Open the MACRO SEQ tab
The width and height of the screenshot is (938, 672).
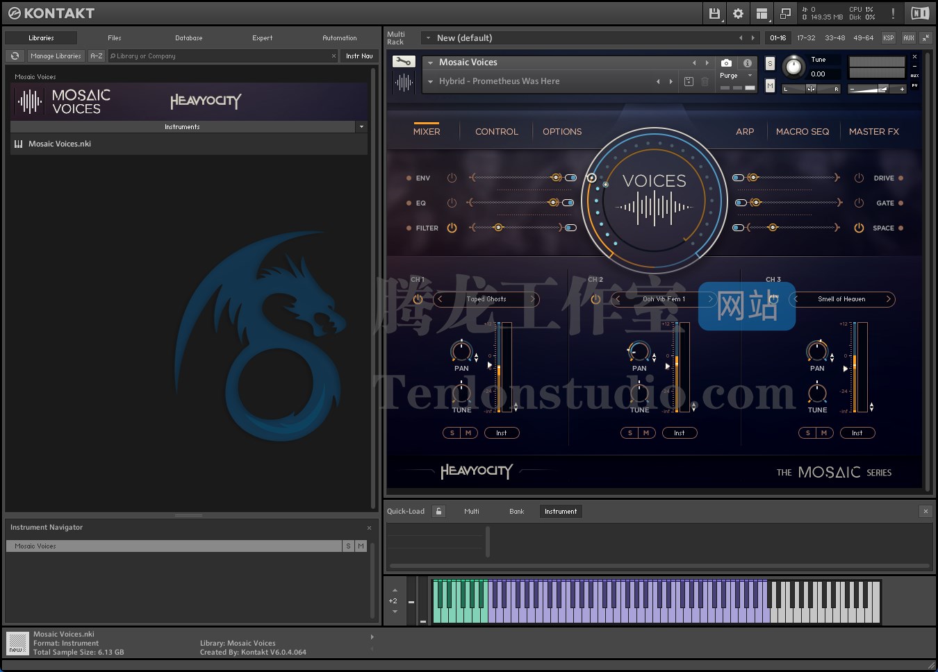[803, 131]
